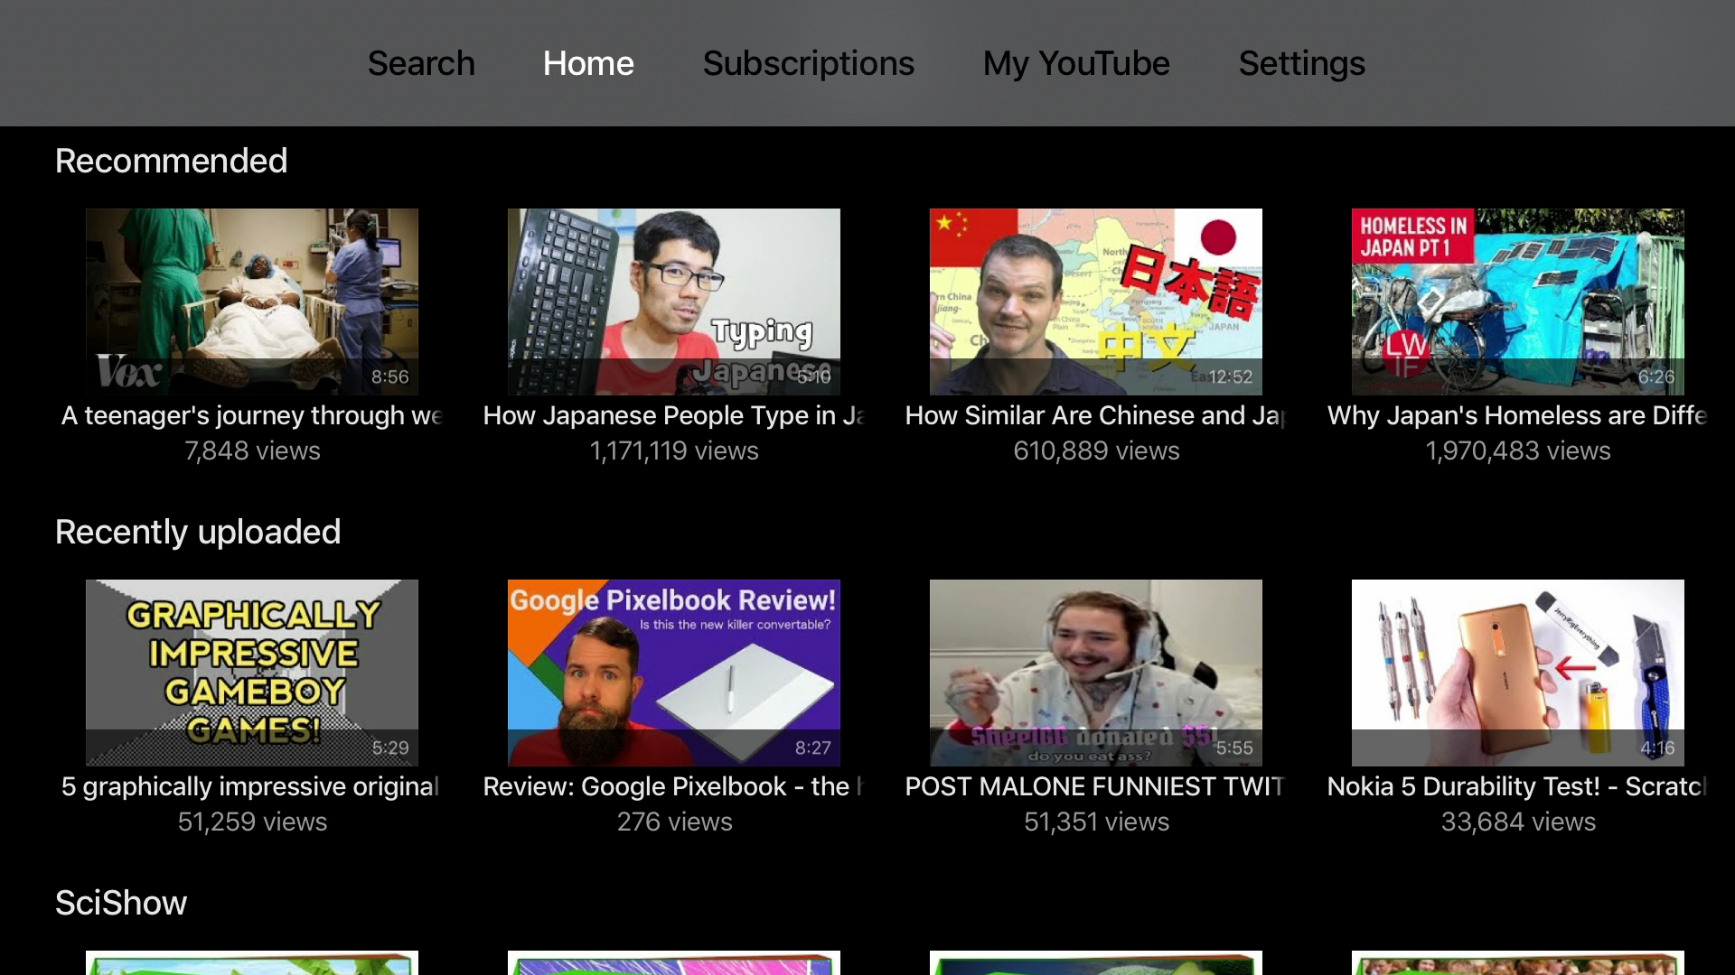
Task: Click the 5:55 duration badge
Action: click(1234, 747)
